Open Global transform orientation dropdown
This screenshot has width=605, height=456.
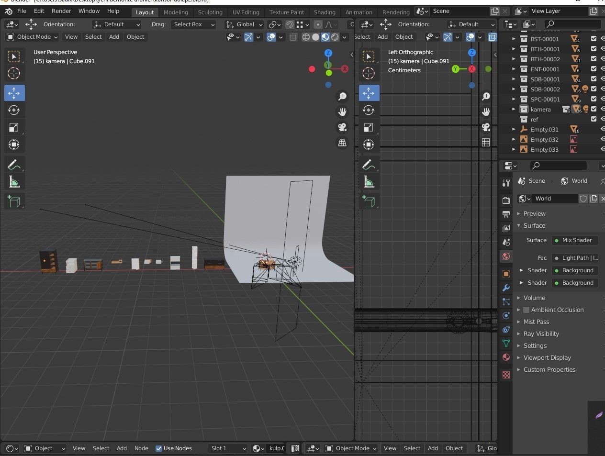click(x=245, y=24)
